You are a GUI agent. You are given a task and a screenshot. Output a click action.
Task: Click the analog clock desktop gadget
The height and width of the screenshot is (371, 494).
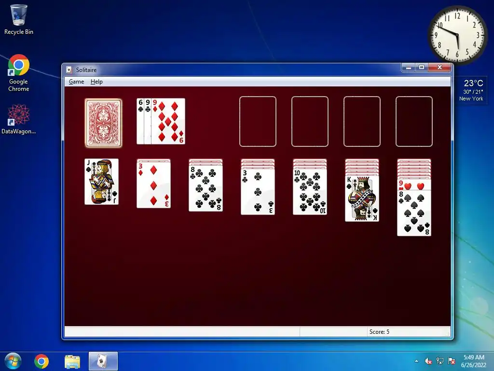point(457,35)
